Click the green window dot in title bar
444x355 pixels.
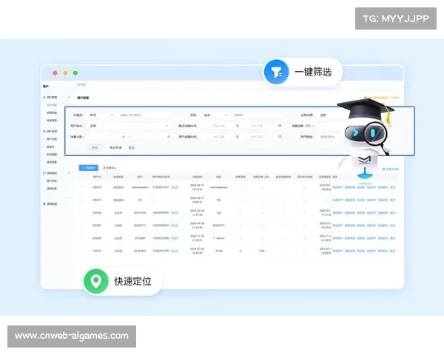pyautogui.click(x=75, y=73)
